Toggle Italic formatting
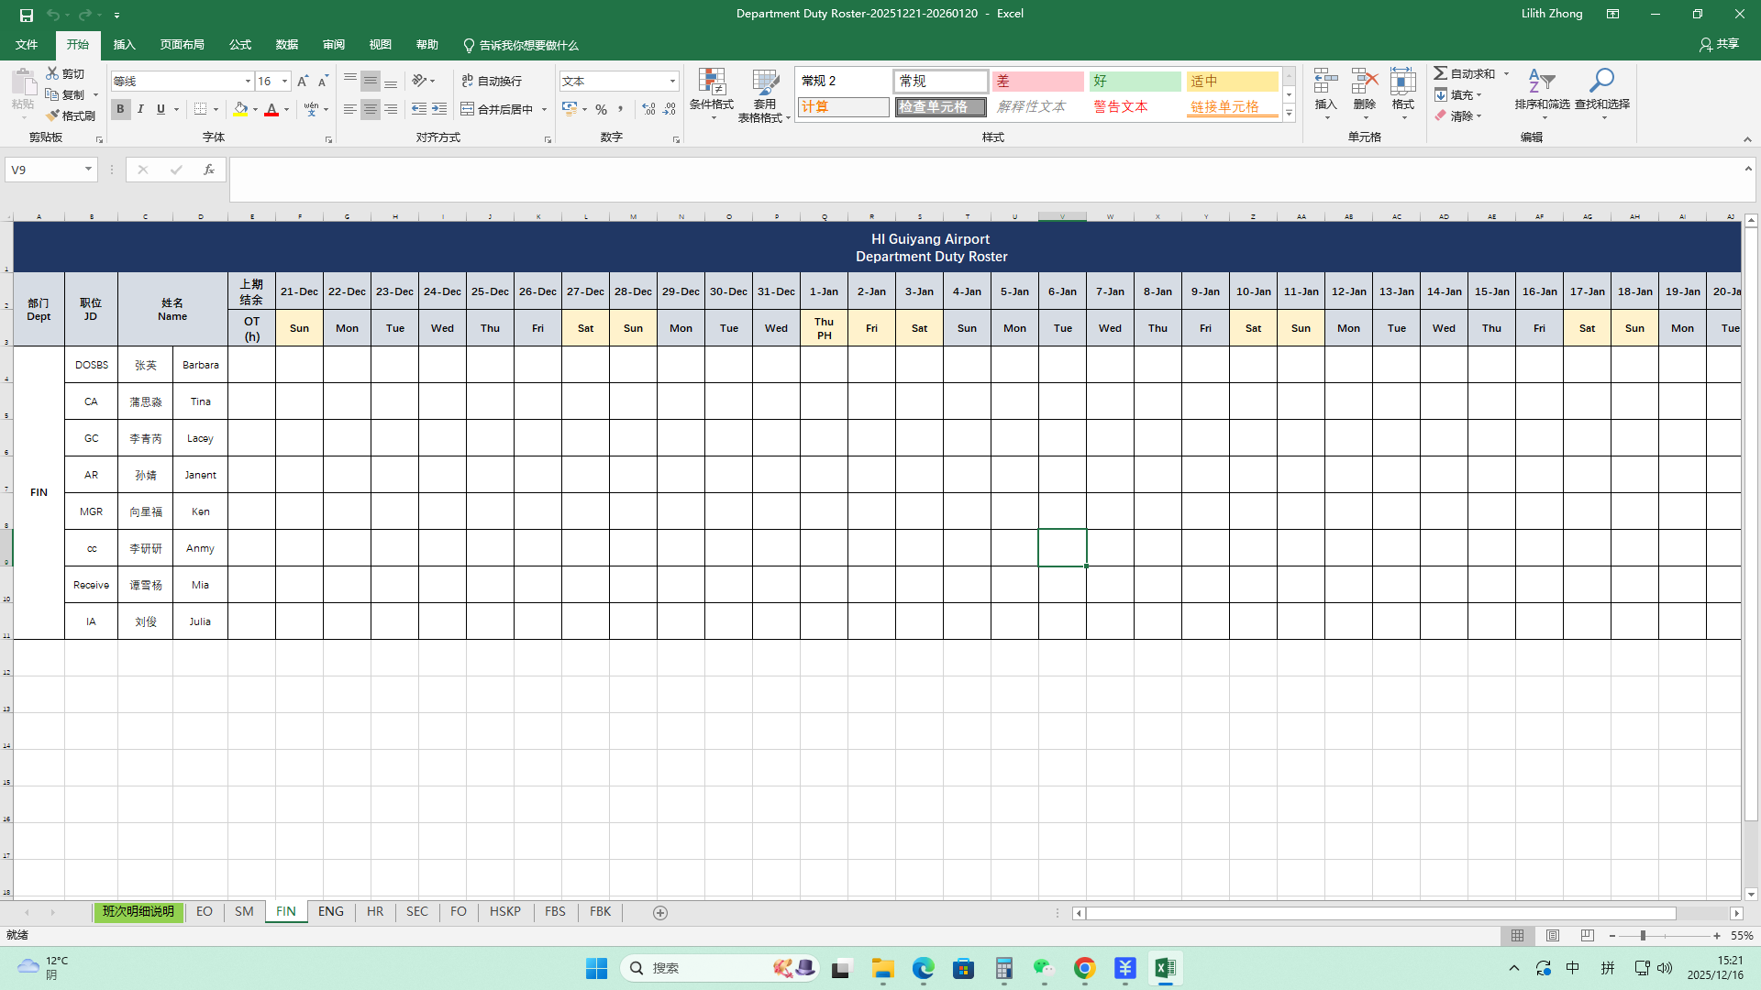The width and height of the screenshot is (1761, 990). (140, 109)
